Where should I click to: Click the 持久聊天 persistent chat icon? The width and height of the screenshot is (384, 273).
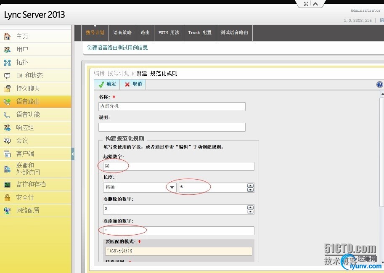click(7, 89)
